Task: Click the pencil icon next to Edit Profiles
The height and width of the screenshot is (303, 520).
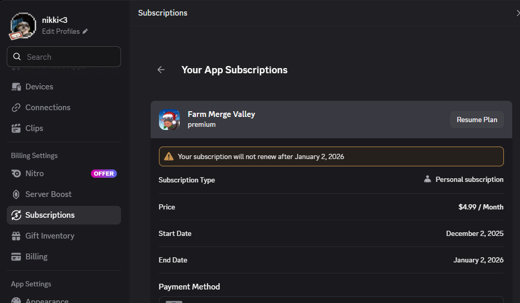Action: [x=85, y=31]
